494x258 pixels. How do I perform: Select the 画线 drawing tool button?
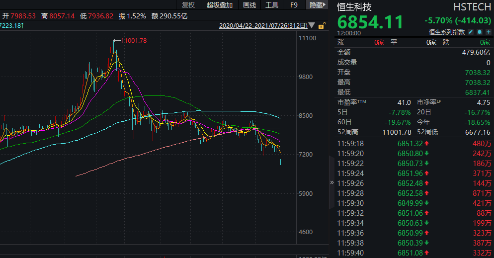249,5
